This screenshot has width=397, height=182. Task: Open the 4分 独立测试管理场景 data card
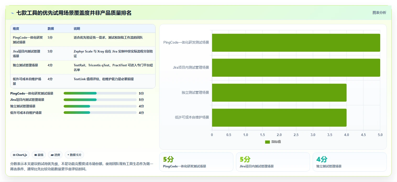(x=350, y=162)
